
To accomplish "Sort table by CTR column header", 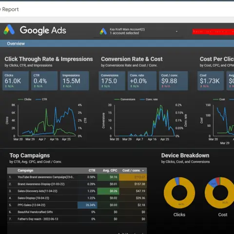I will click(x=92, y=171).
